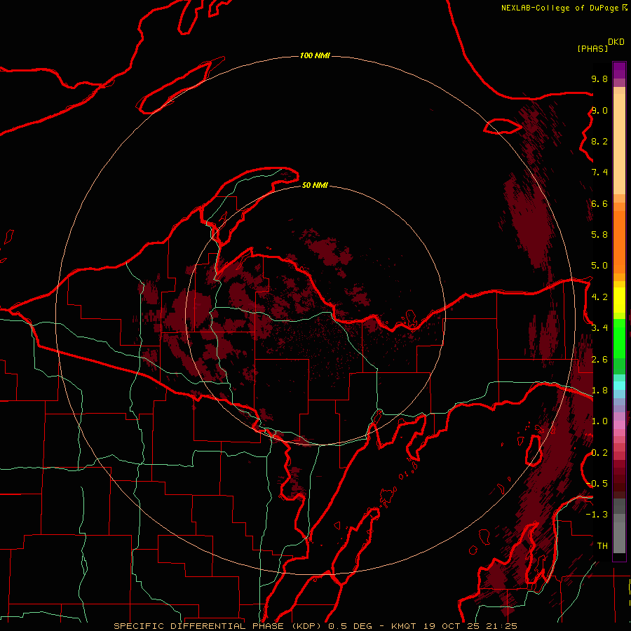
Task: Click the KMQT station identifier in the caption
Action: (405, 626)
